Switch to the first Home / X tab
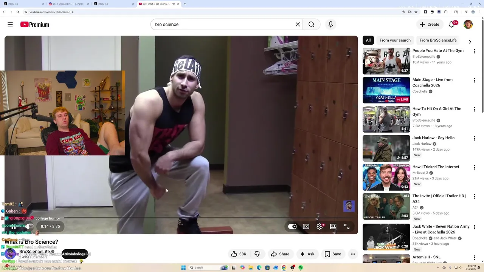The height and width of the screenshot is (272, 484). 23,4
